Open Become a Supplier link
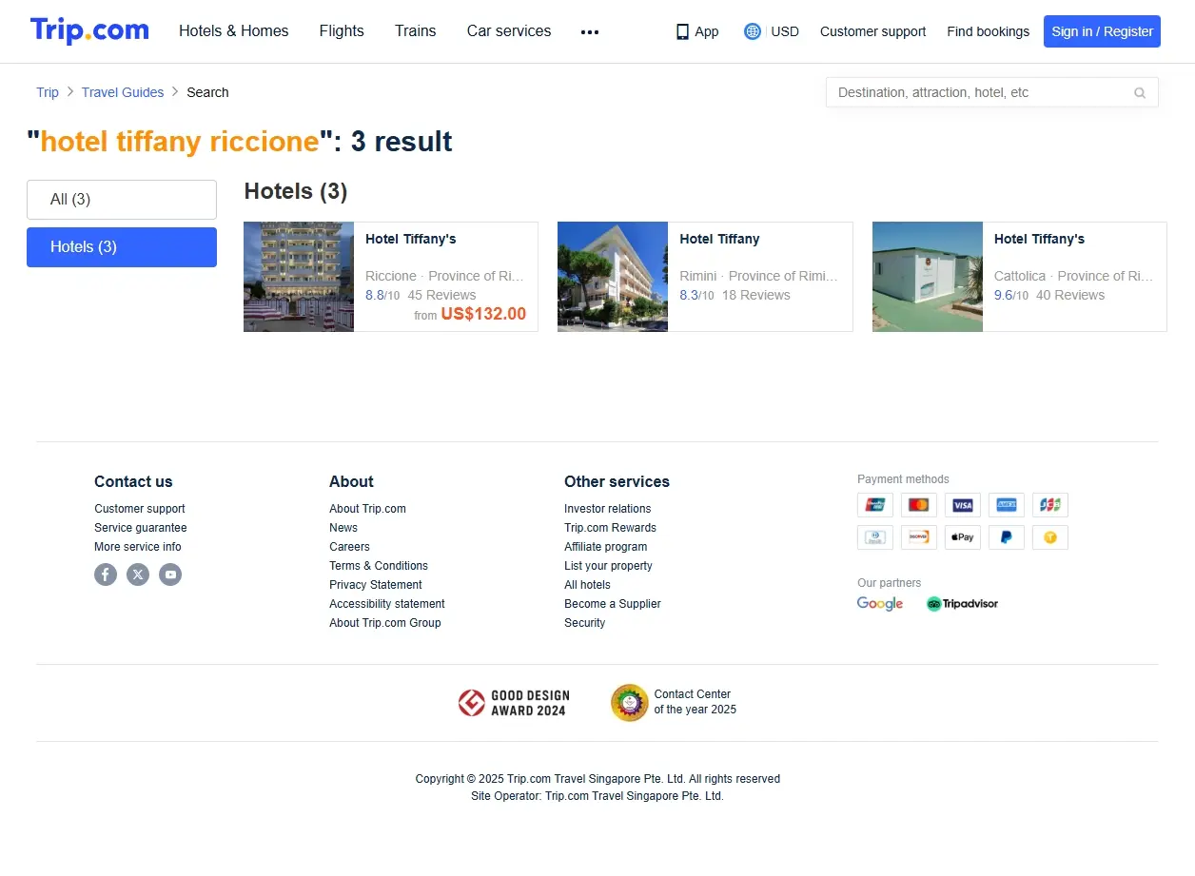Screen dimensions: 1195x876 [613, 604]
